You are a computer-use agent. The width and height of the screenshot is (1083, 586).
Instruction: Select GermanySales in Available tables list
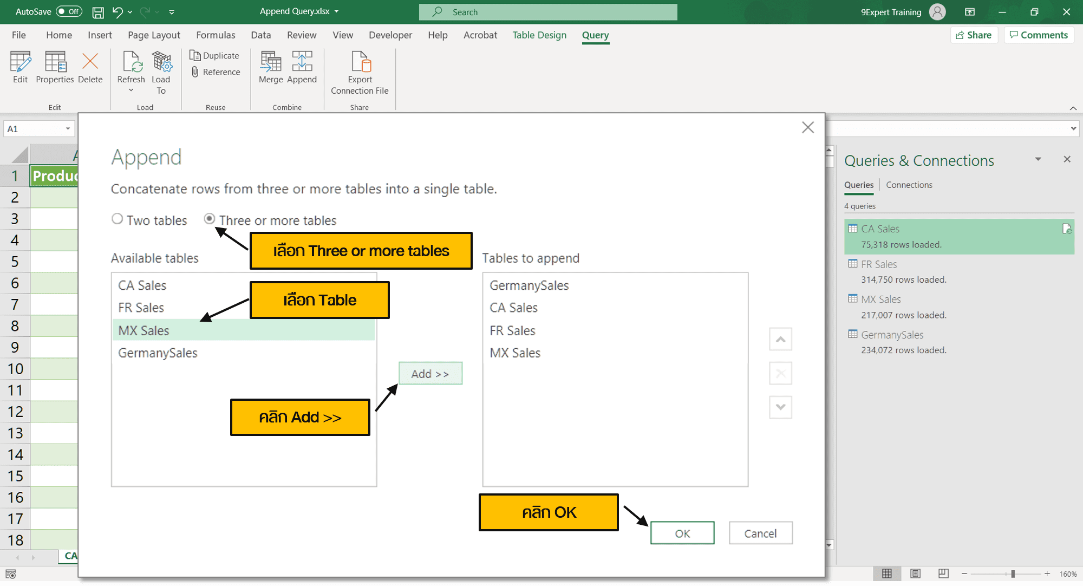pyautogui.click(x=158, y=353)
